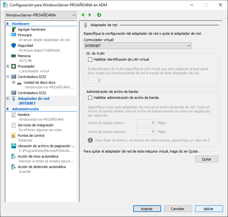This screenshot has width=228, height=217.
Task: Click the Acción de inicio automática icon
Action: [14, 156]
